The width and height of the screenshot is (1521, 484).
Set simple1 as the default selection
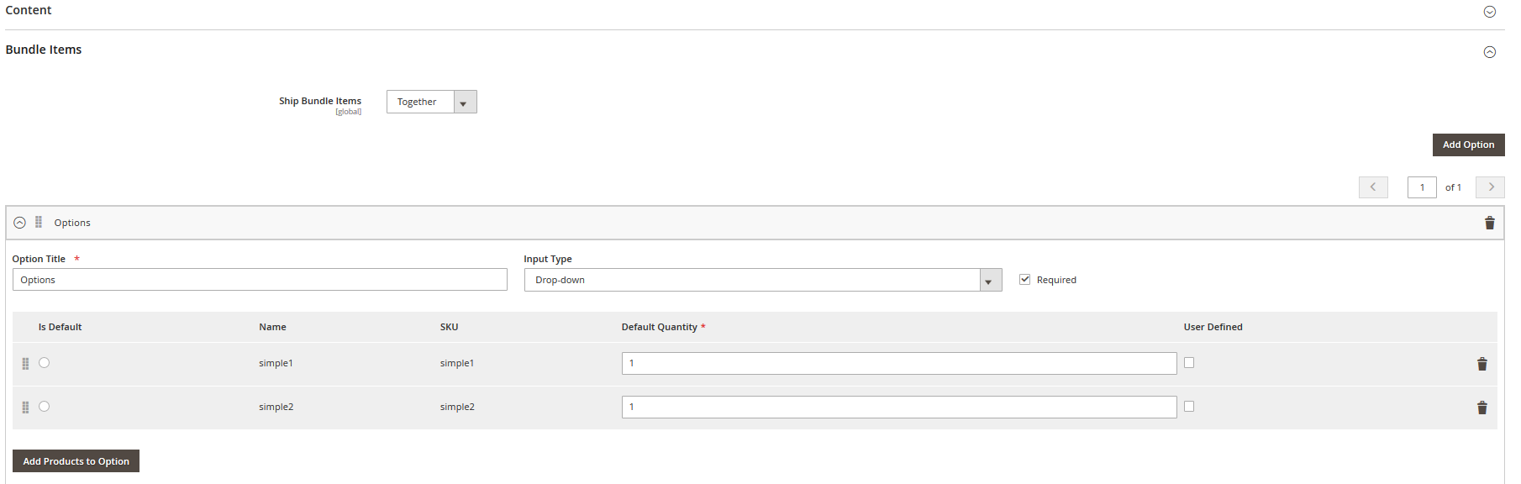point(44,362)
